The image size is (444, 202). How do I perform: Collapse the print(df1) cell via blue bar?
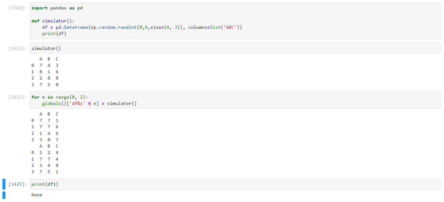pos(4,184)
